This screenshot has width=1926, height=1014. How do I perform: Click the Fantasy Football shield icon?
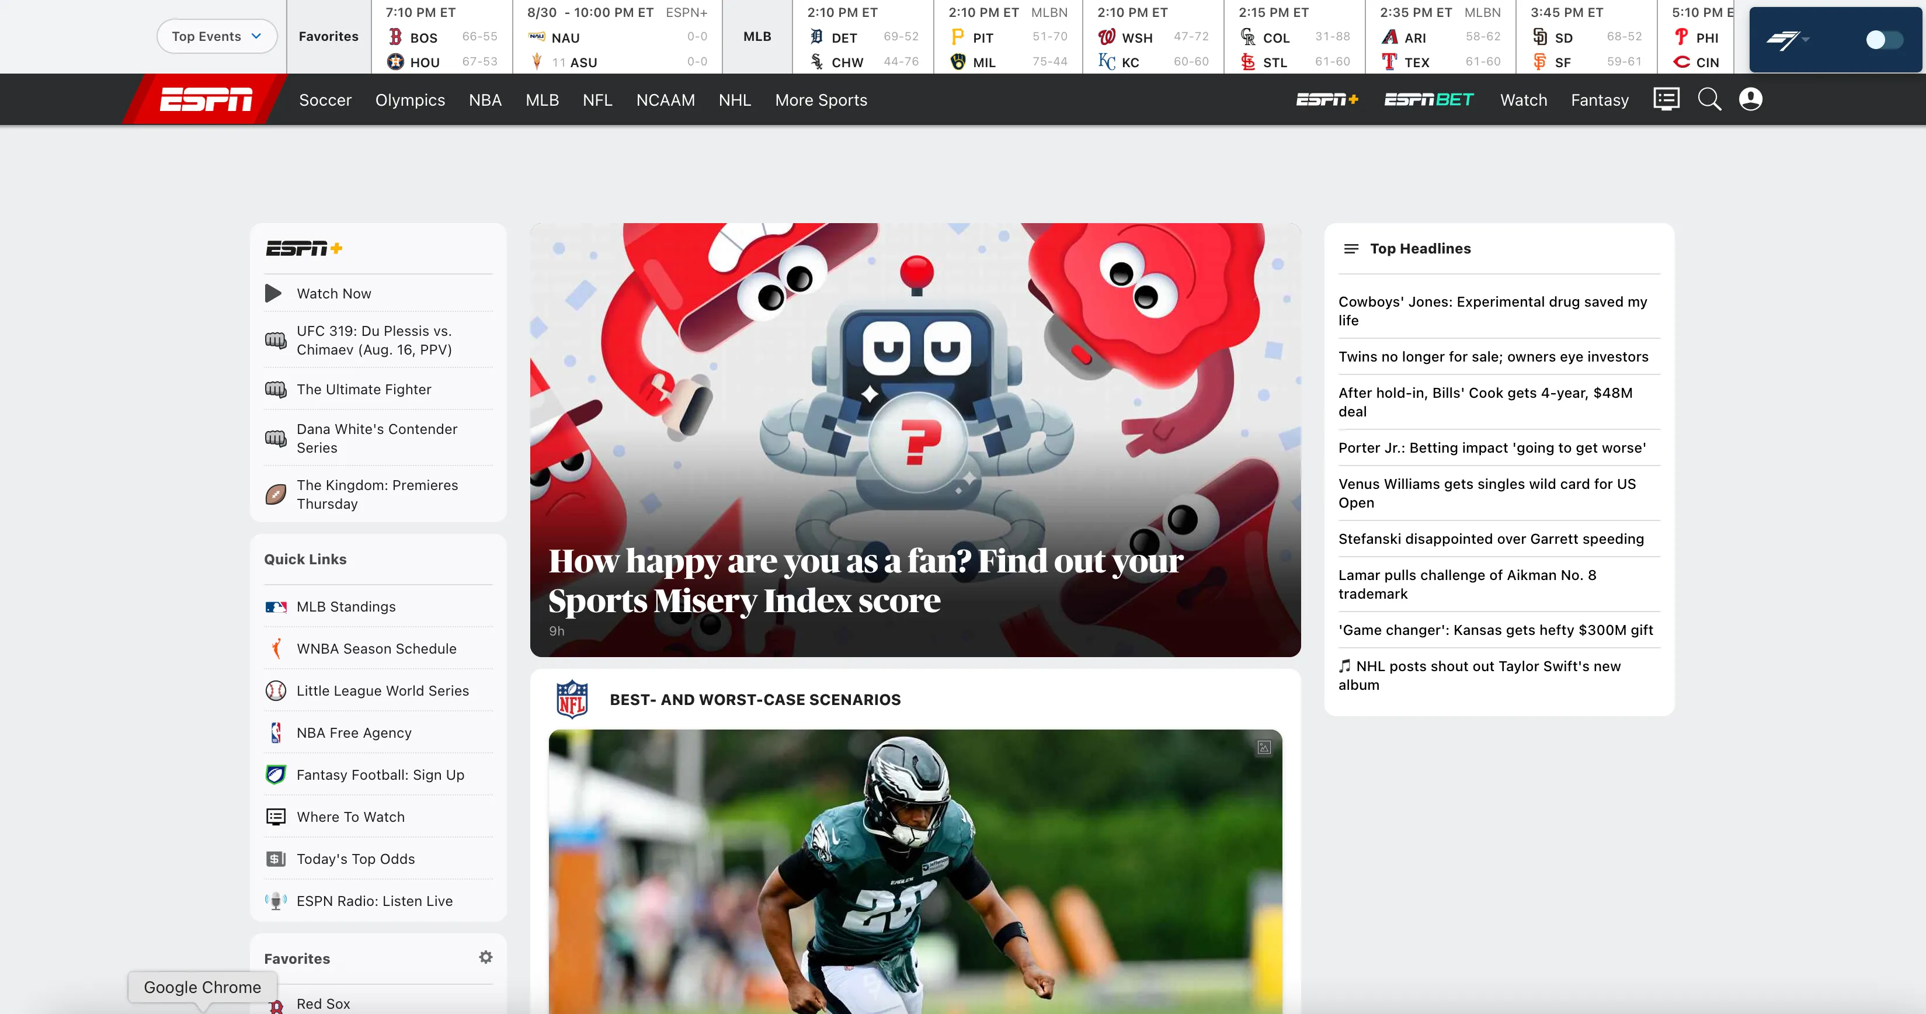click(x=276, y=775)
